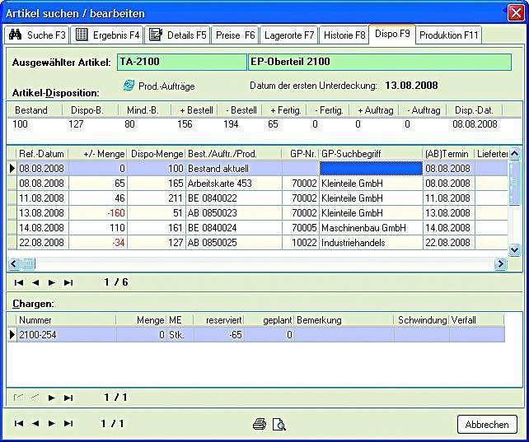529x442 pixels.
Task: Jump to last record in disposition navigator
Action: coord(68,282)
